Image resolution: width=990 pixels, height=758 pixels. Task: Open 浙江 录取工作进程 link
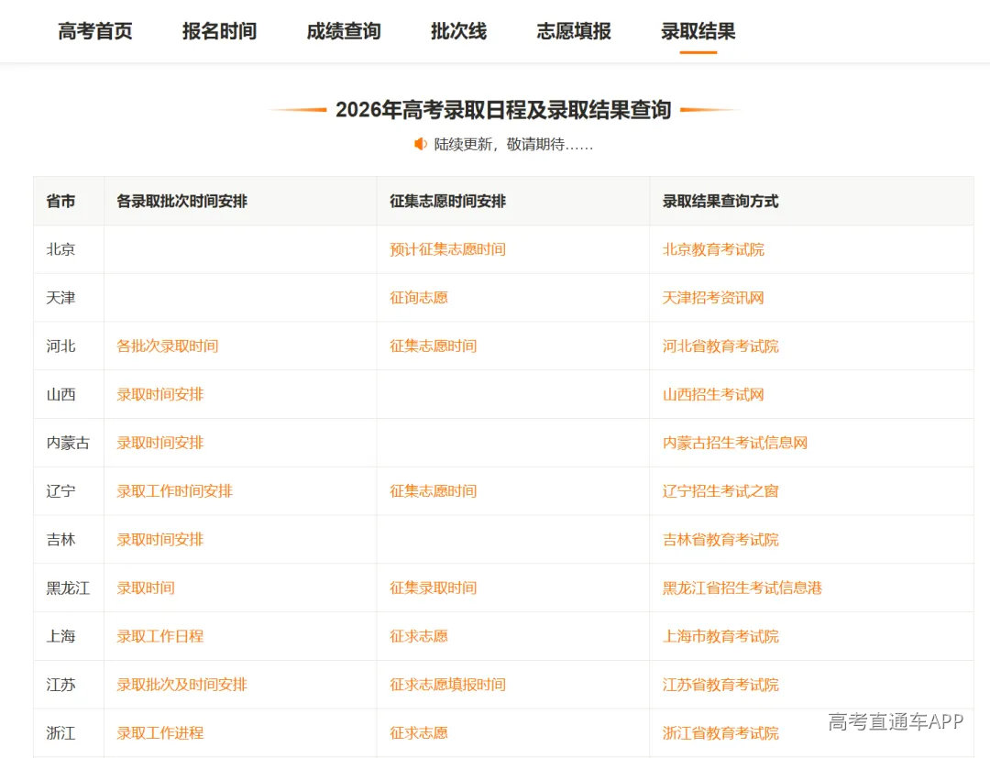[159, 732]
